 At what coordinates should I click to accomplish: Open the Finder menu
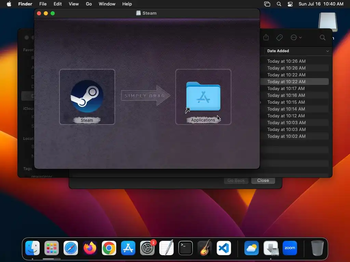click(25, 4)
